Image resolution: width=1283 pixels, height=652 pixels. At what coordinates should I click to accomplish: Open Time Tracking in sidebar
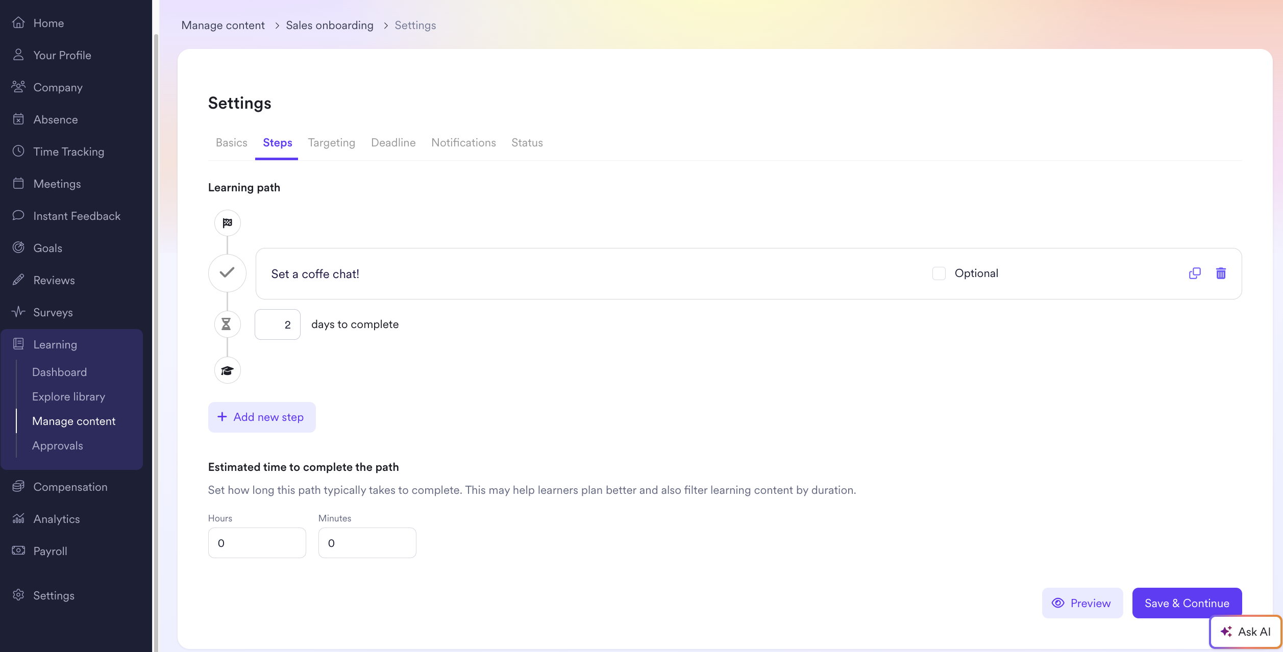pos(68,152)
